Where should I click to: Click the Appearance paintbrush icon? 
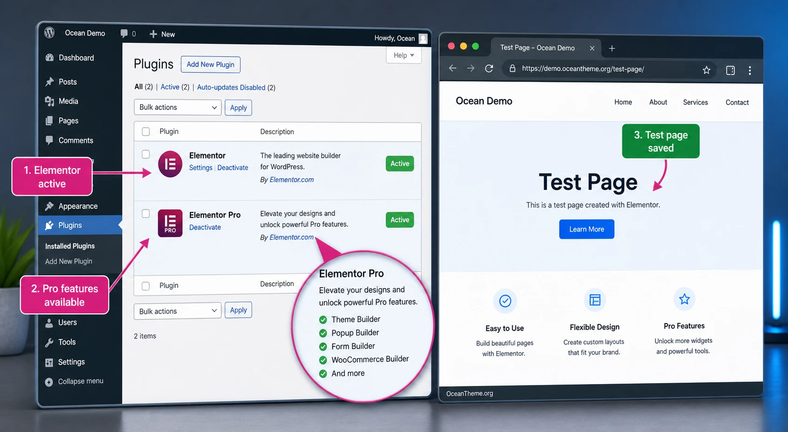coord(49,206)
